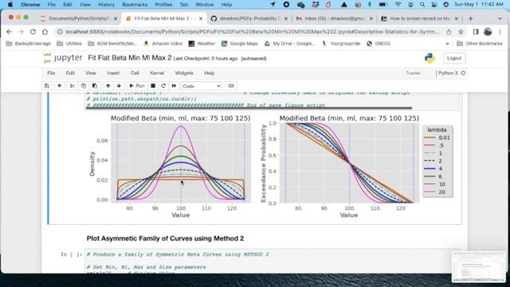Toggle the Chrome side panel icon
Viewport: 510px width, 287px height.
point(476,32)
